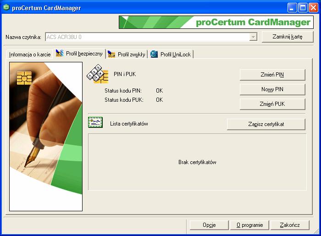This screenshot has height=236, width=321.
Task: Click the O programie button
Action: (x=249, y=225)
